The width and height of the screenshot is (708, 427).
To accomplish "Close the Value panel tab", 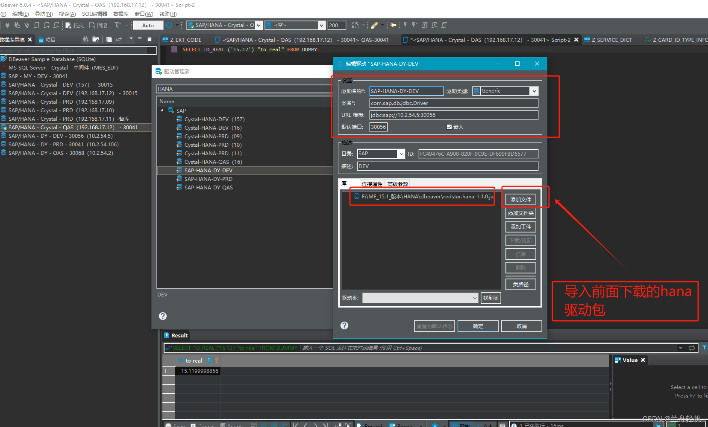I will (x=643, y=360).
